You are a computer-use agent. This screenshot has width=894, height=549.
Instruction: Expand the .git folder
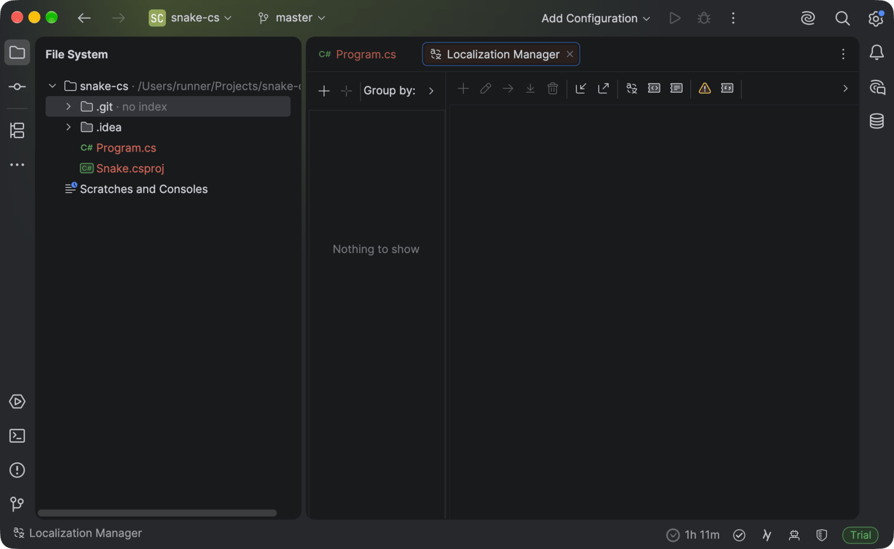coord(68,107)
